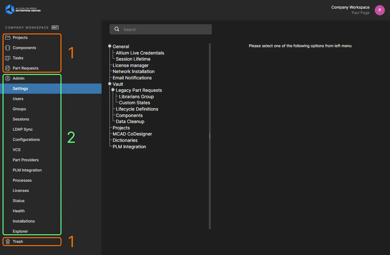390x255 pixels.
Task: Open the Users admin page
Action: coord(51,99)
